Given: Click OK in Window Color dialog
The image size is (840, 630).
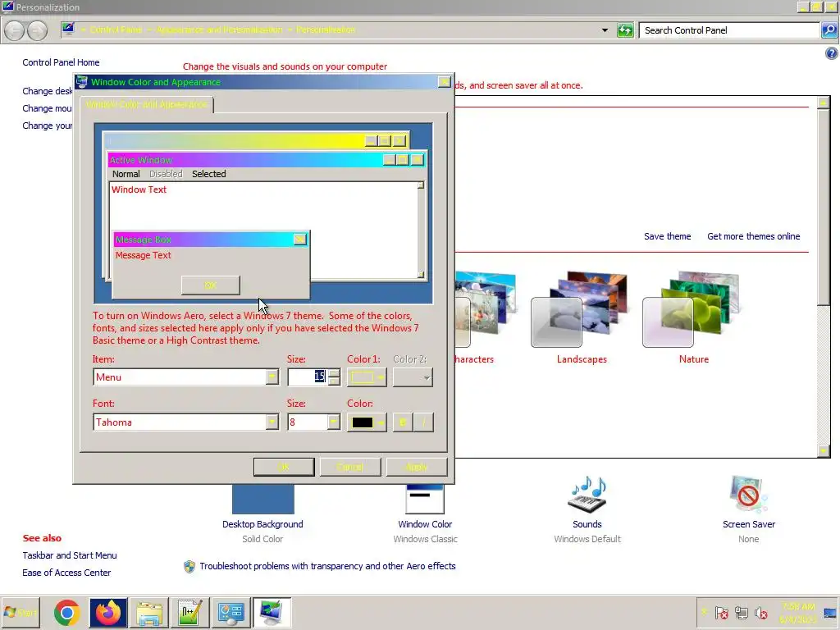Looking at the screenshot, I should coord(284,467).
